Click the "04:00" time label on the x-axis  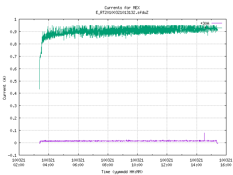[x=48, y=165]
